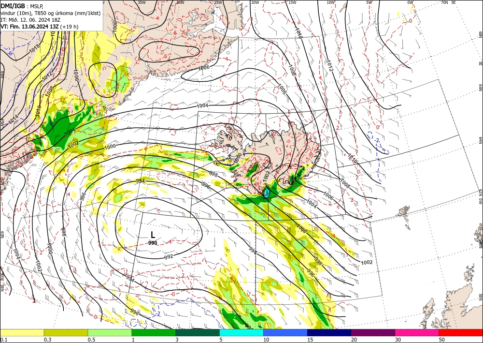Click the "0.3" legend value
The image size is (483, 343).
pyautogui.click(x=47, y=340)
